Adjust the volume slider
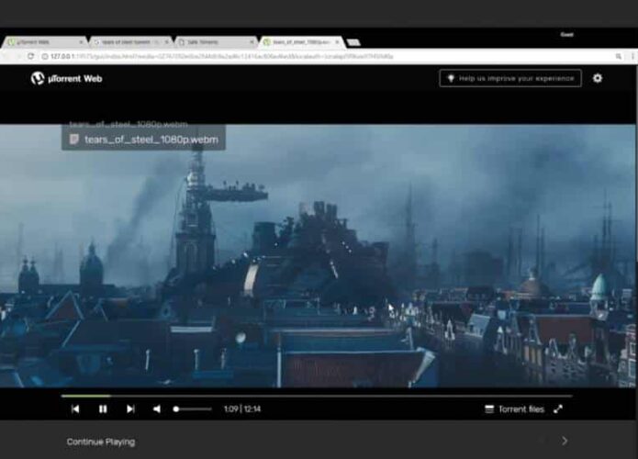Screen dimensions: 638x459 (x=193, y=409)
